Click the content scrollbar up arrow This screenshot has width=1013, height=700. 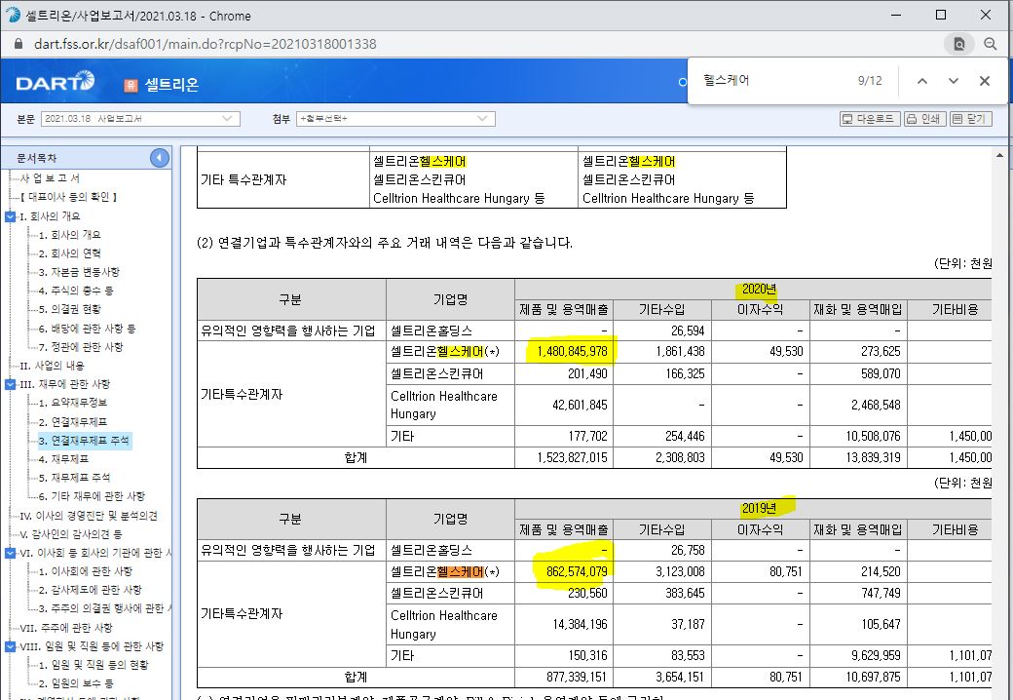(x=999, y=155)
